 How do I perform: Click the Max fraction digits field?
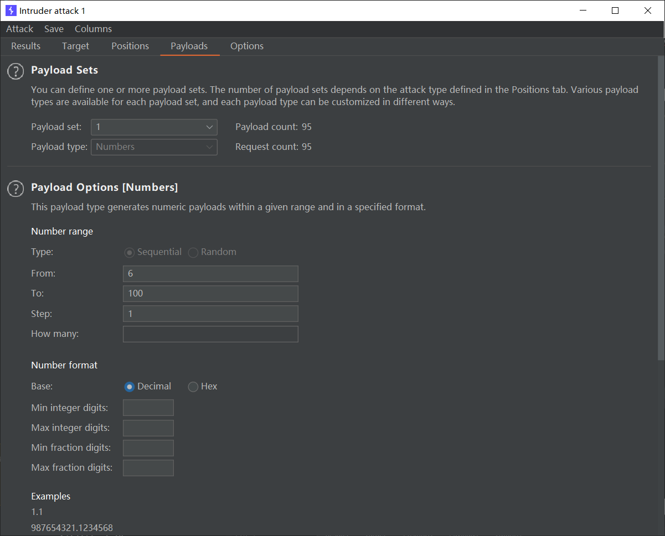tap(148, 468)
